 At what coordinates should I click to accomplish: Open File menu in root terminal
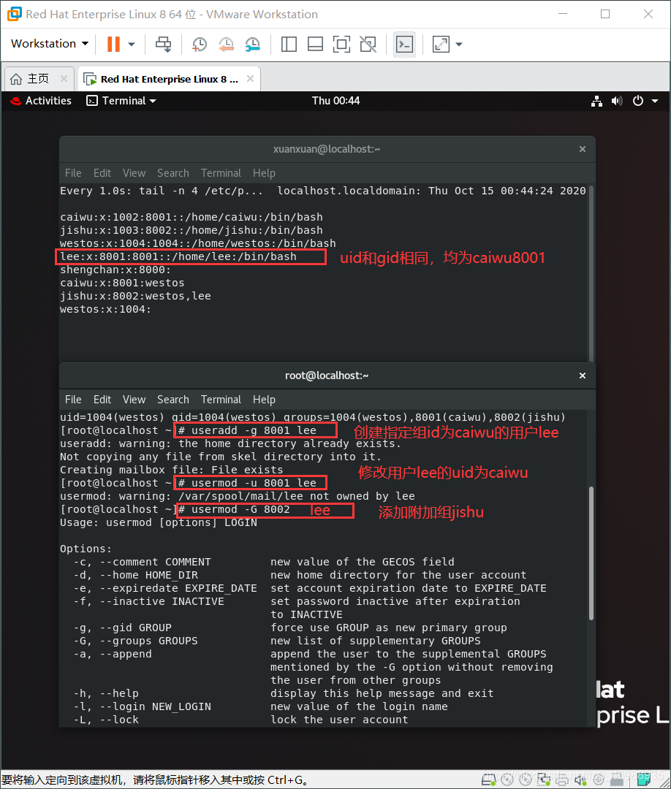tap(73, 400)
